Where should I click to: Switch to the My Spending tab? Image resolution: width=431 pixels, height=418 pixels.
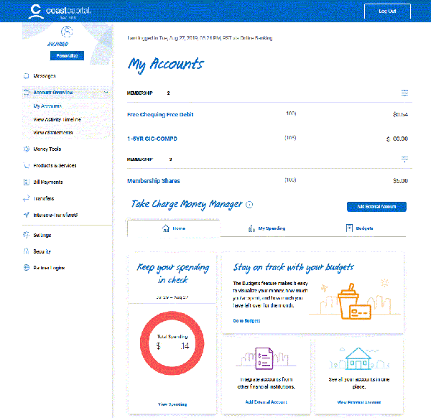pyautogui.click(x=267, y=228)
